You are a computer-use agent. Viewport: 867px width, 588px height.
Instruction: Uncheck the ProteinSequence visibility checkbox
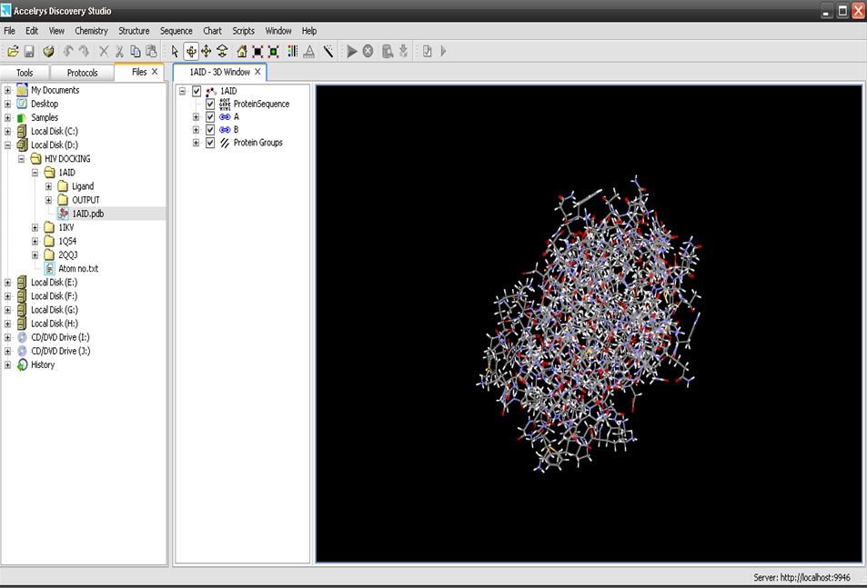(x=210, y=104)
